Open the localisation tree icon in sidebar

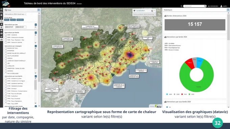1,27
